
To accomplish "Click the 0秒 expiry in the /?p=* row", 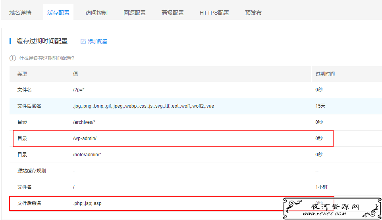I will tap(319, 89).
